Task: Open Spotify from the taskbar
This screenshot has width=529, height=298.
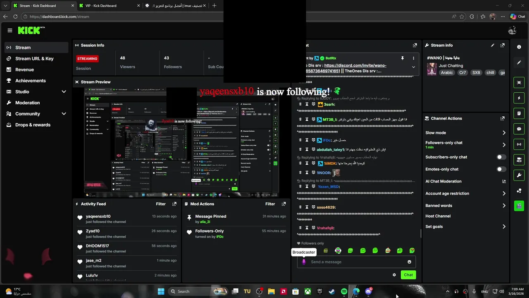Action: (x=344, y=291)
